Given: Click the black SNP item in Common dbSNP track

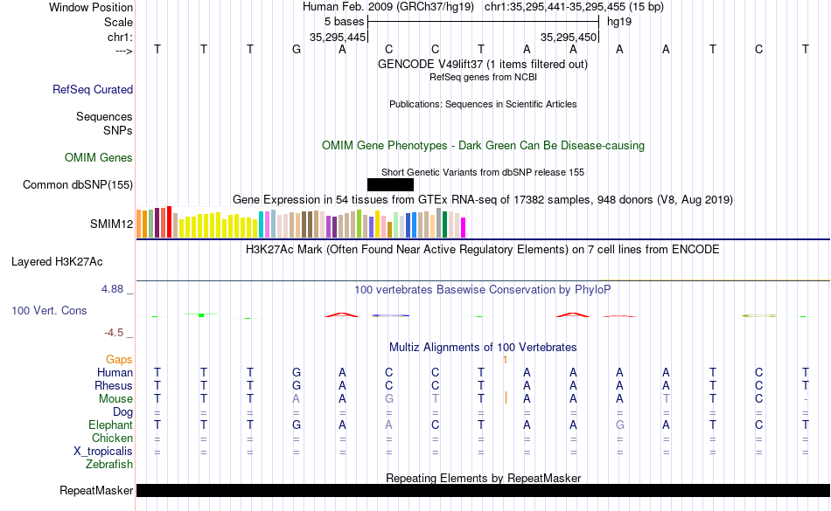Looking at the screenshot, I should point(390,184).
